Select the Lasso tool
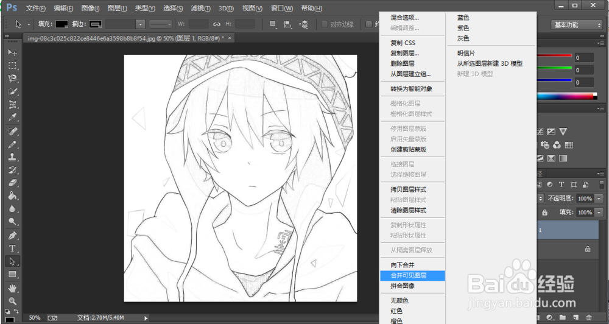609x324 pixels. (x=12, y=79)
